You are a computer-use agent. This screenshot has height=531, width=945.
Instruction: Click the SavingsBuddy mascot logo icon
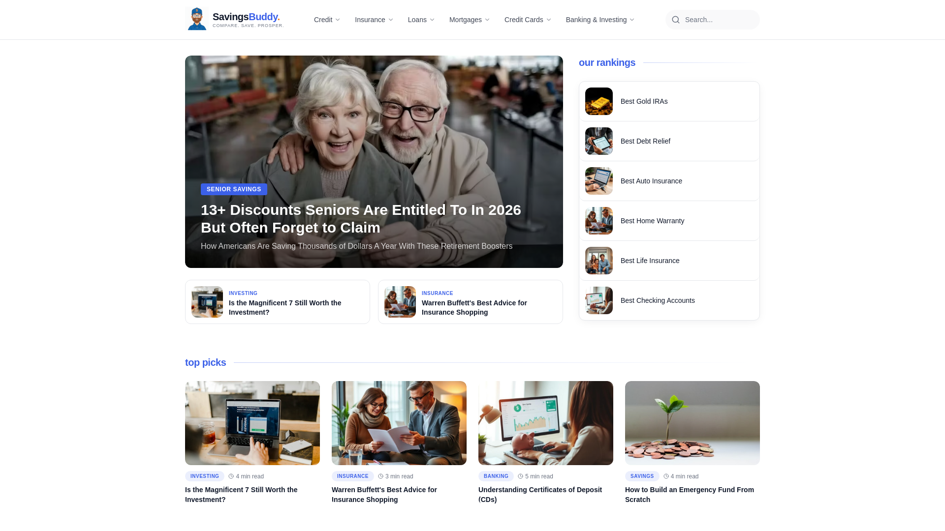[x=197, y=19]
